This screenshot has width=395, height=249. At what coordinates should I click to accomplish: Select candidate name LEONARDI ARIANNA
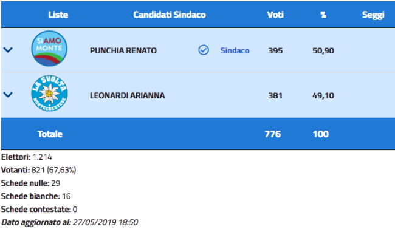127,95
